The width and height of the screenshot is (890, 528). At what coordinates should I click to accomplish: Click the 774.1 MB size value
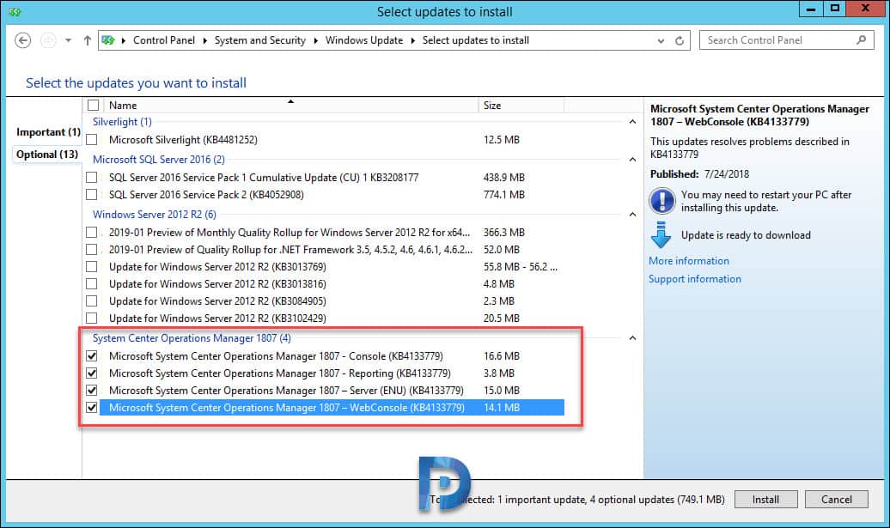(x=504, y=195)
